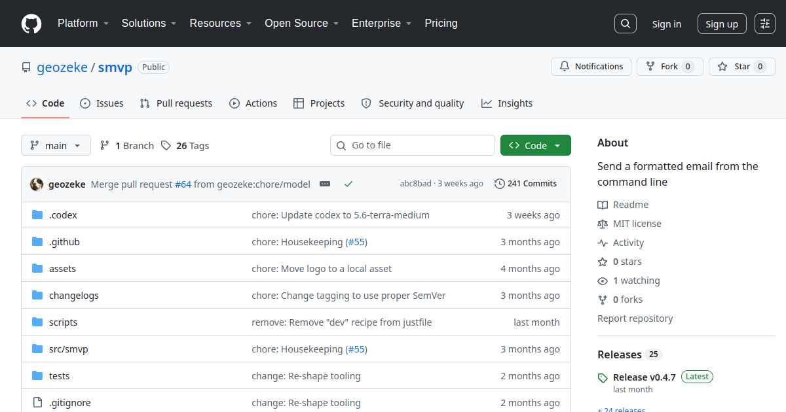This screenshot has width=786, height=412.
Task: Open appearance settings icon in header
Action: [765, 24]
